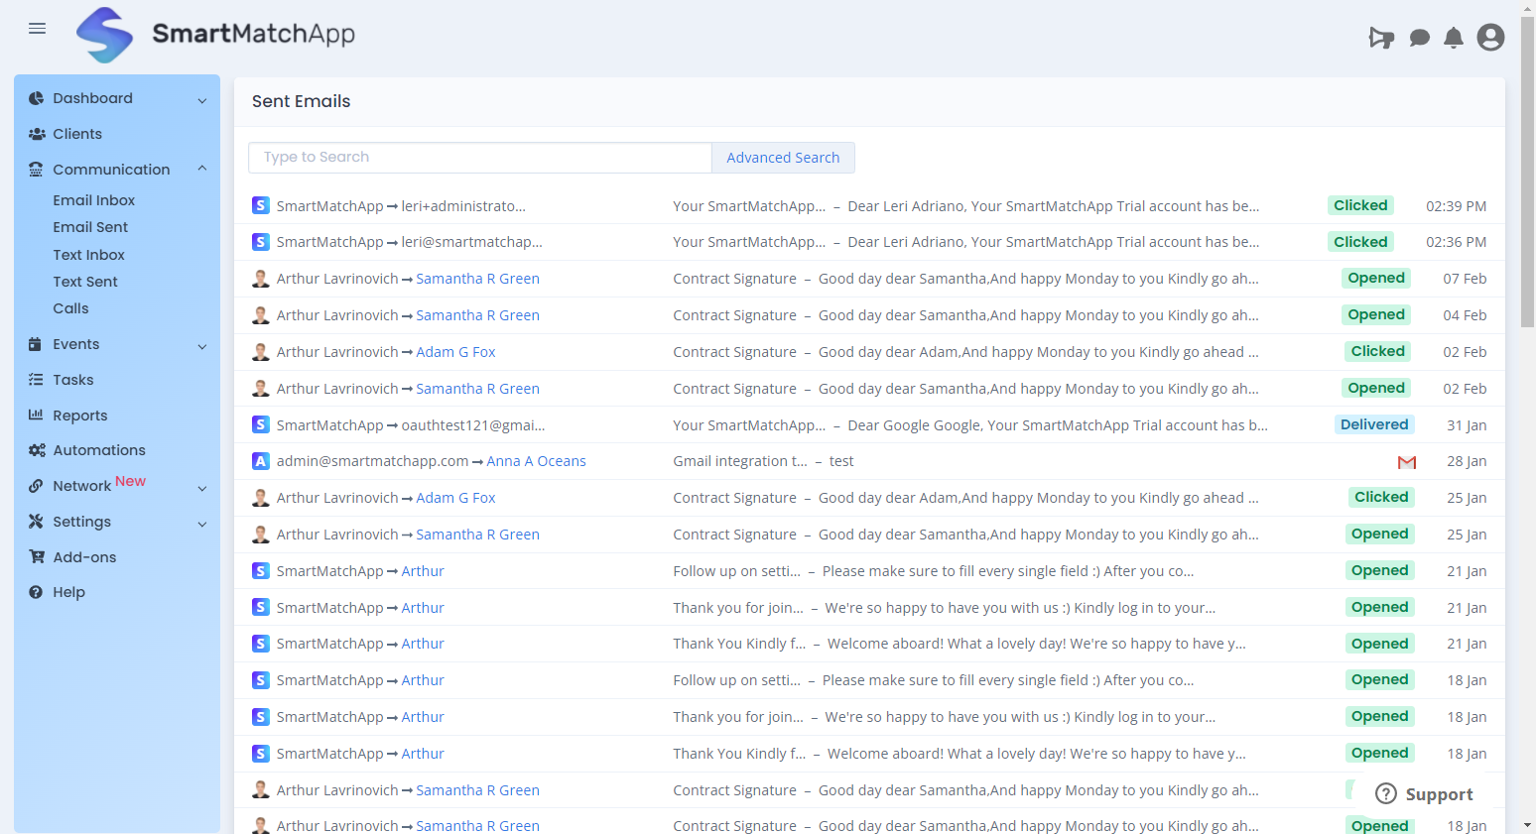Click the Automations gears icon

click(x=36, y=449)
